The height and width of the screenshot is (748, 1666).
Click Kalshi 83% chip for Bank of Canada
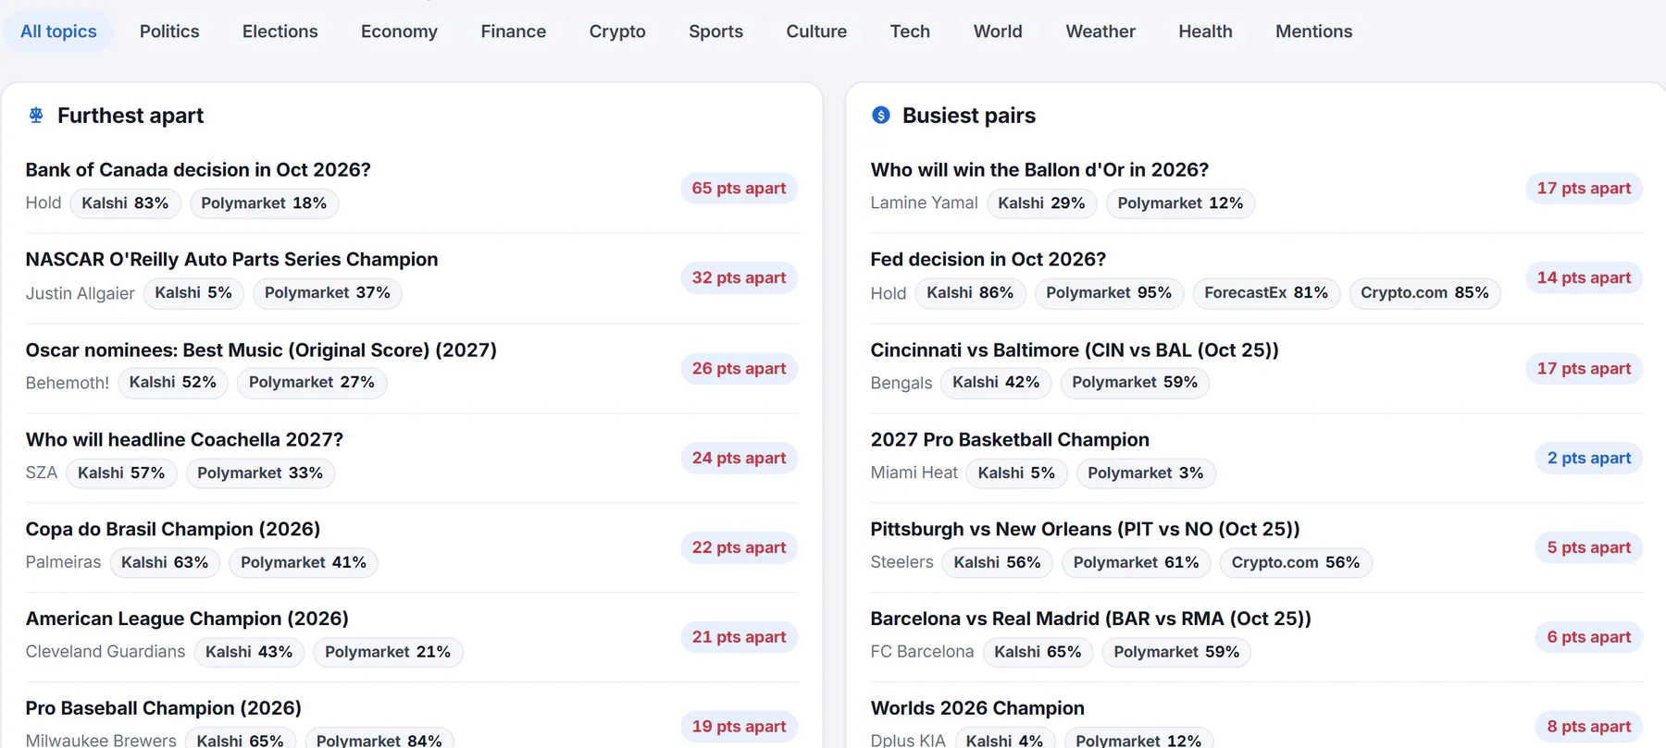coord(125,203)
